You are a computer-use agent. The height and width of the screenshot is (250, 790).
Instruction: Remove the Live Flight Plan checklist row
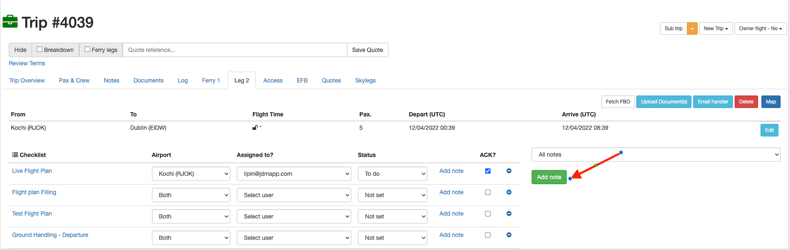(x=509, y=171)
